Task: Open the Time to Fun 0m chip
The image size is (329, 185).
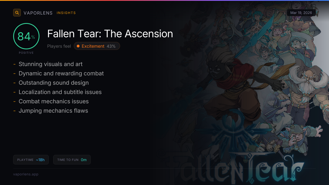Action: pos(72,160)
